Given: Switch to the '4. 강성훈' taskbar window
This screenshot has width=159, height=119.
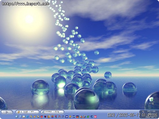Looking at the screenshot, I should pos(27,112).
